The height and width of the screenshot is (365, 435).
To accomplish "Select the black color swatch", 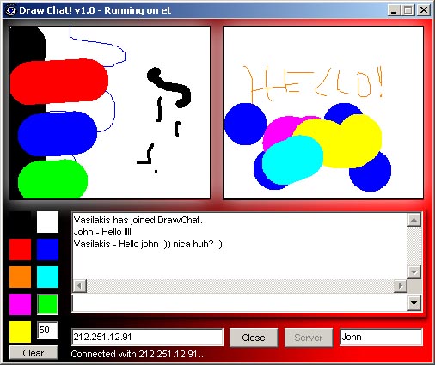I will [20, 222].
